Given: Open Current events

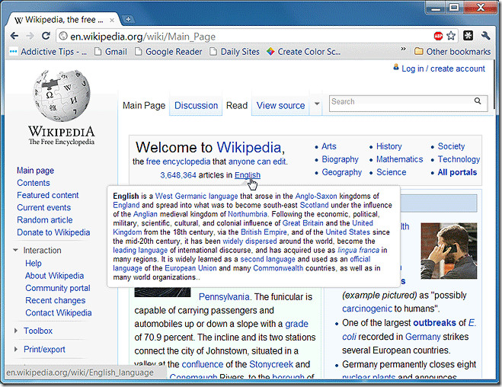Looking at the screenshot, I should 44,207.
